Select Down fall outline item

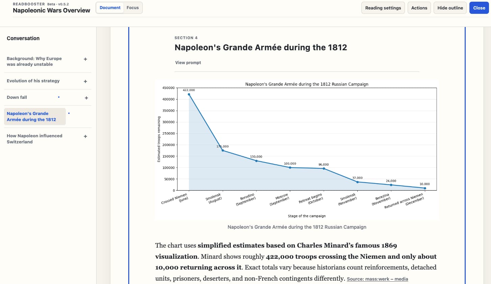point(17,97)
